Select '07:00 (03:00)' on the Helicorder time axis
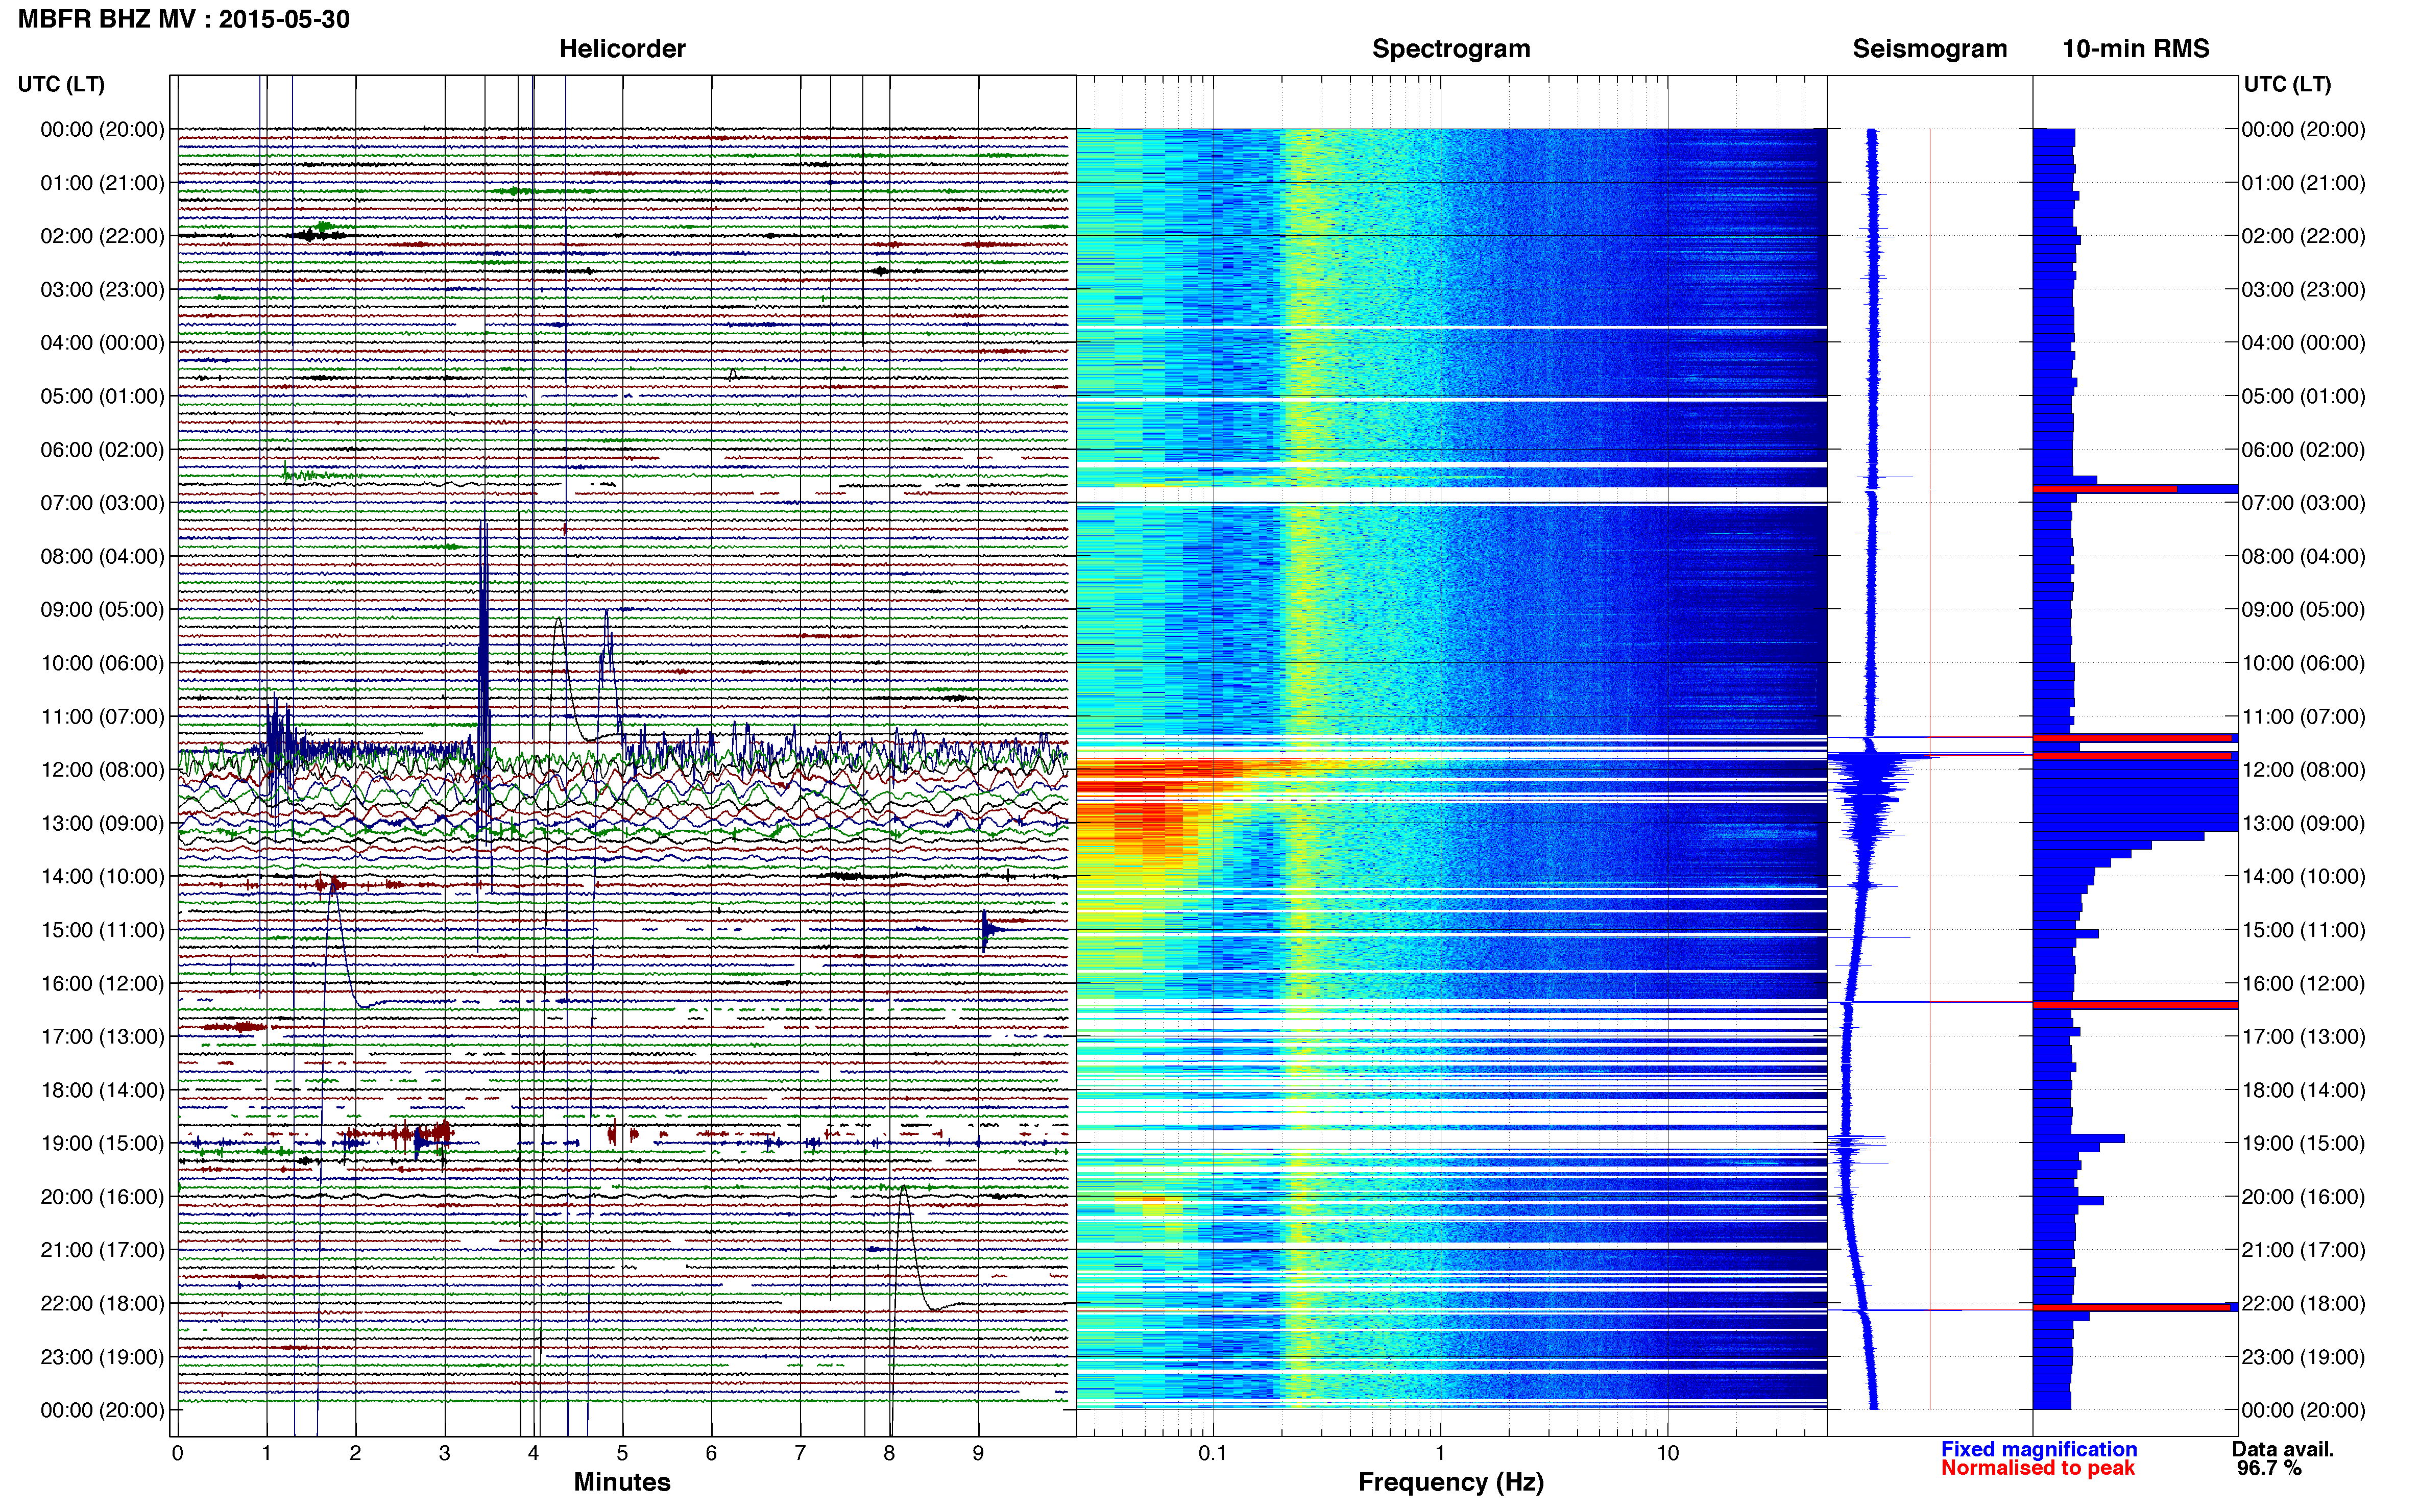The image size is (2420, 1512). 102,503
